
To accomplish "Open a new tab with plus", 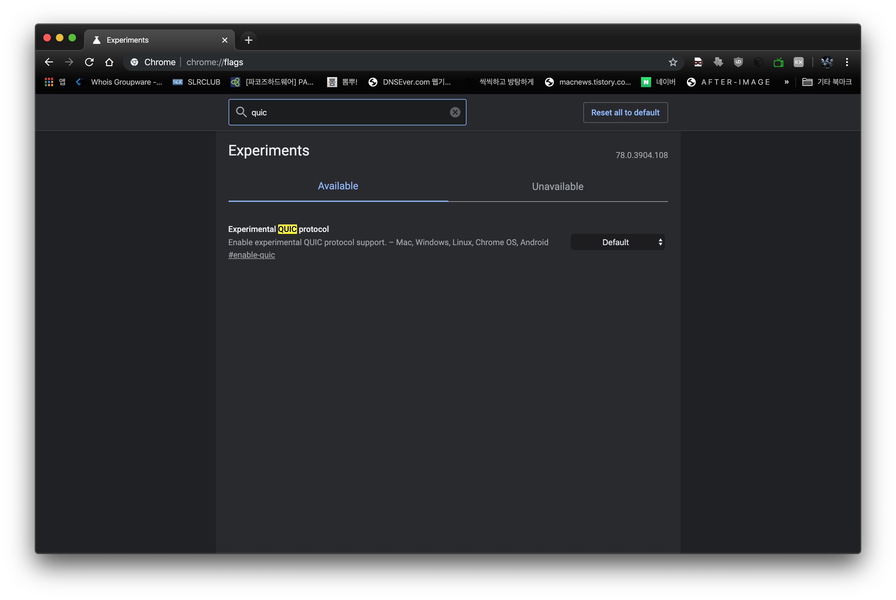I will tap(248, 40).
